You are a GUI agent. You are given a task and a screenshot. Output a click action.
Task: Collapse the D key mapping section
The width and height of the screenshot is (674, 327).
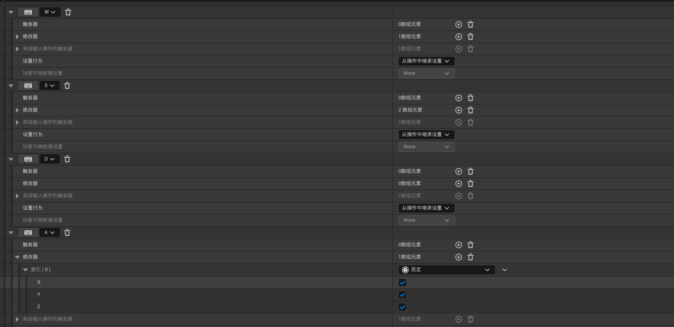11,159
